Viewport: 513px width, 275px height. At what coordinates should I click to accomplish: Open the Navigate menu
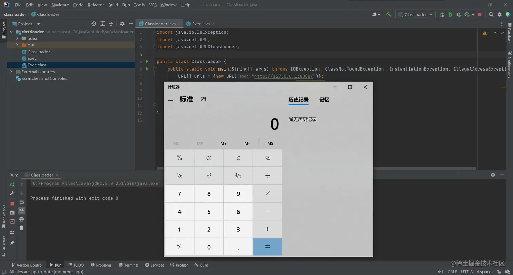pos(60,5)
